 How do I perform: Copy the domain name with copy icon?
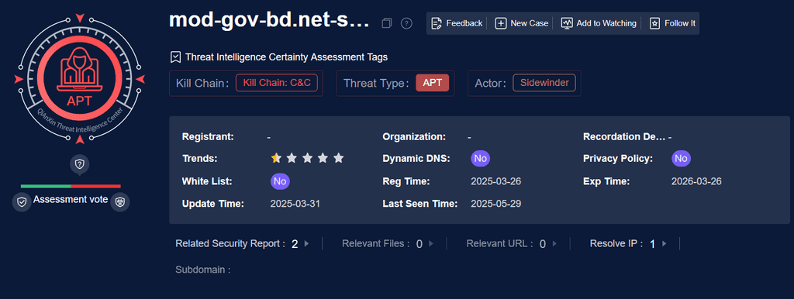coord(387,23)
